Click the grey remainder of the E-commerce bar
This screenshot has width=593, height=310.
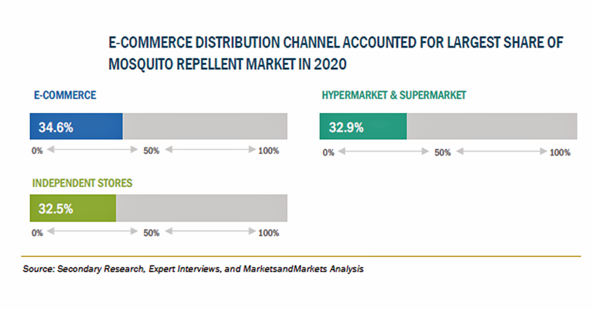205,127
